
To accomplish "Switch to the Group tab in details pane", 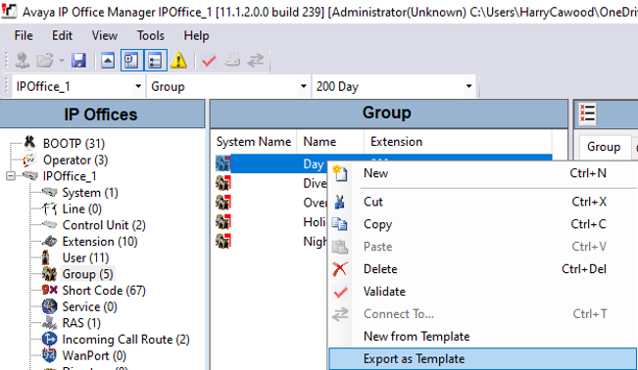I will (x=604, y=147).
